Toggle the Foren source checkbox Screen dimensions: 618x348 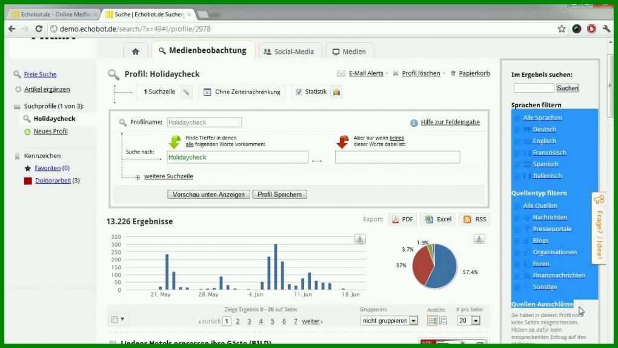[516, 264]
